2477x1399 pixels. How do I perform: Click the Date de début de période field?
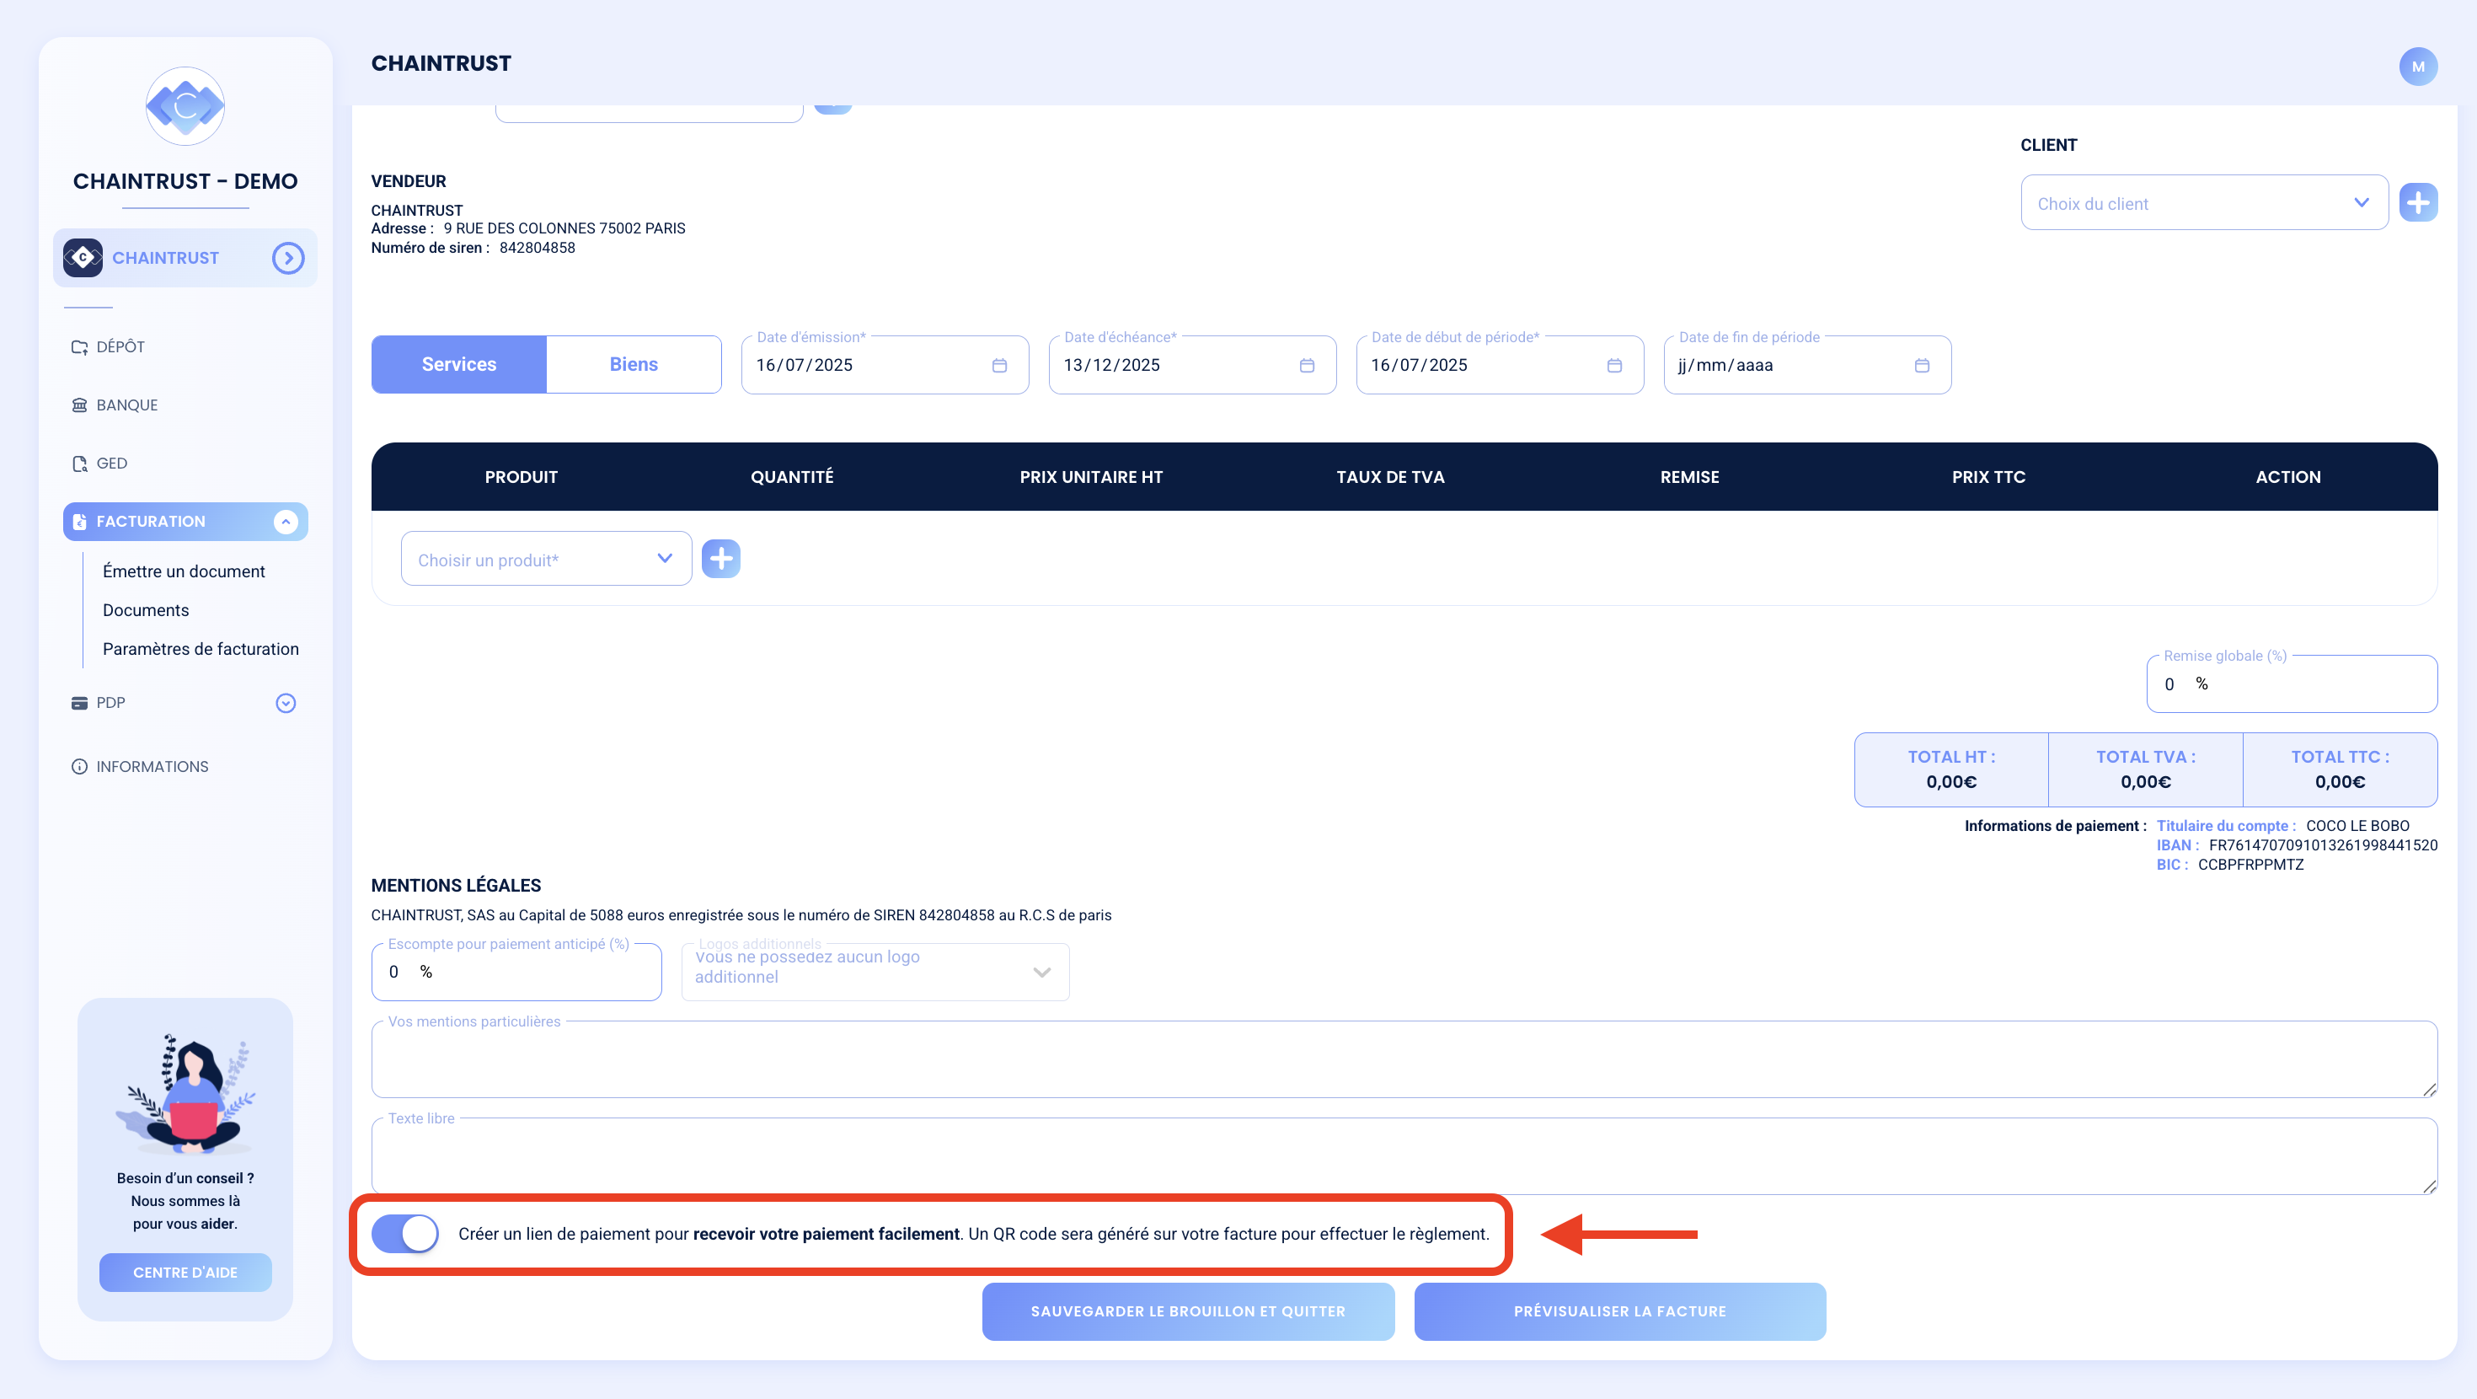tap(1500, 365)
